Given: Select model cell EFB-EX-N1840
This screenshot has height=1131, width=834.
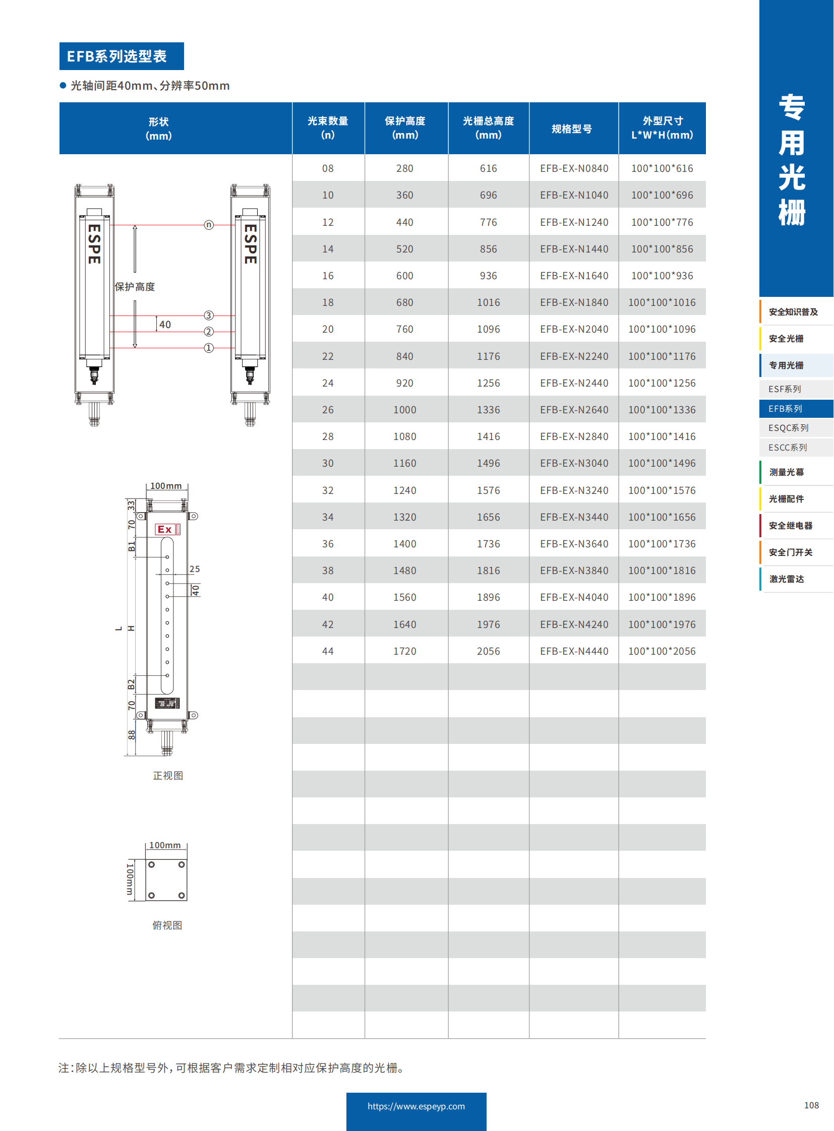Looking at the screenshot, I should (x=574, y=303).
